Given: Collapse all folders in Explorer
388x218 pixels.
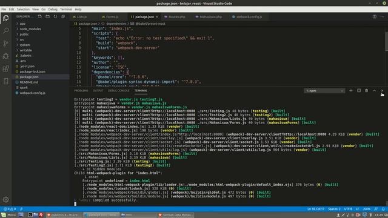Looking at the screenshot, I should [63, 16].
